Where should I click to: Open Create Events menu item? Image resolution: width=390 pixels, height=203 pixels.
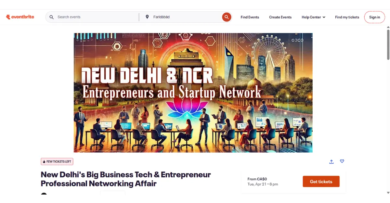[280, 17]
